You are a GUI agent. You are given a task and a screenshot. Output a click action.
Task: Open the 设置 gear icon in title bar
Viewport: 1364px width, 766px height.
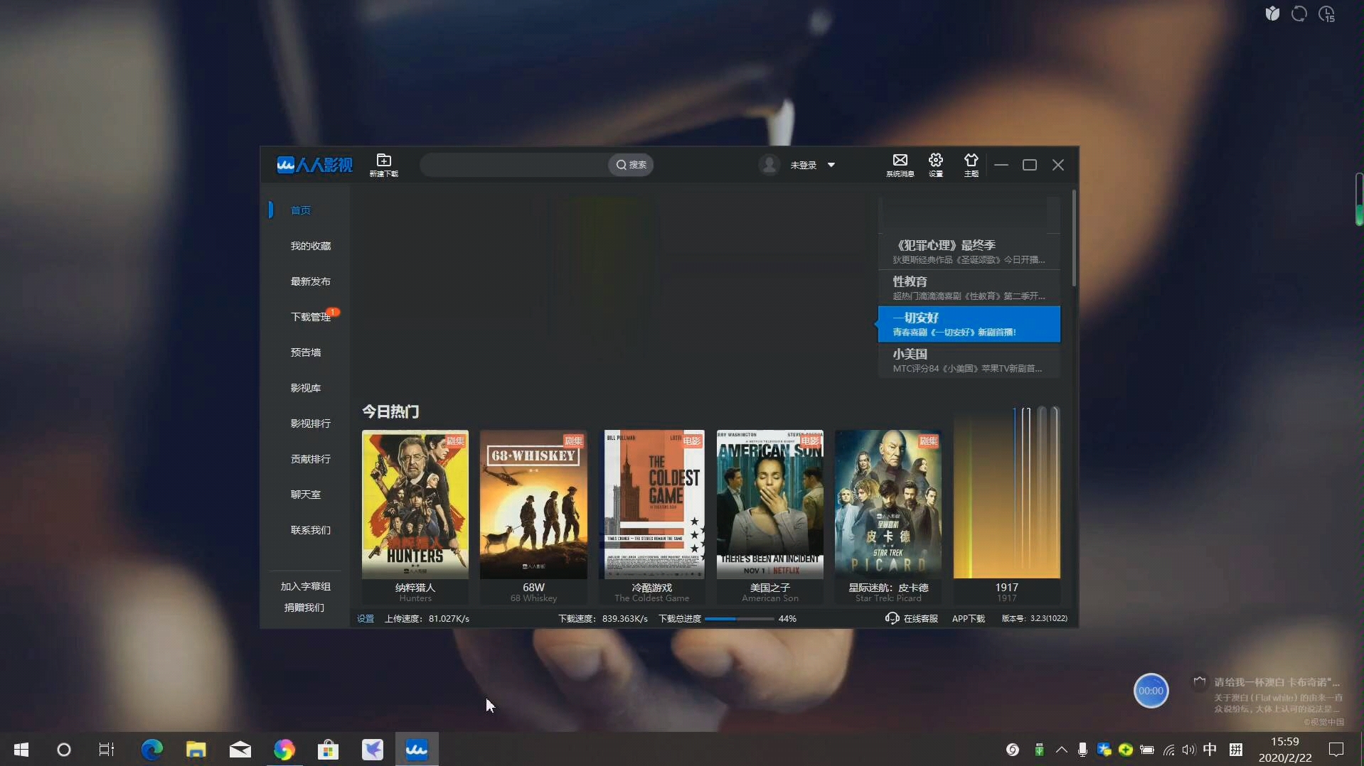coord(935,165)
